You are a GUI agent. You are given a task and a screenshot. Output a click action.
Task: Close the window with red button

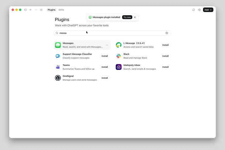13,10
